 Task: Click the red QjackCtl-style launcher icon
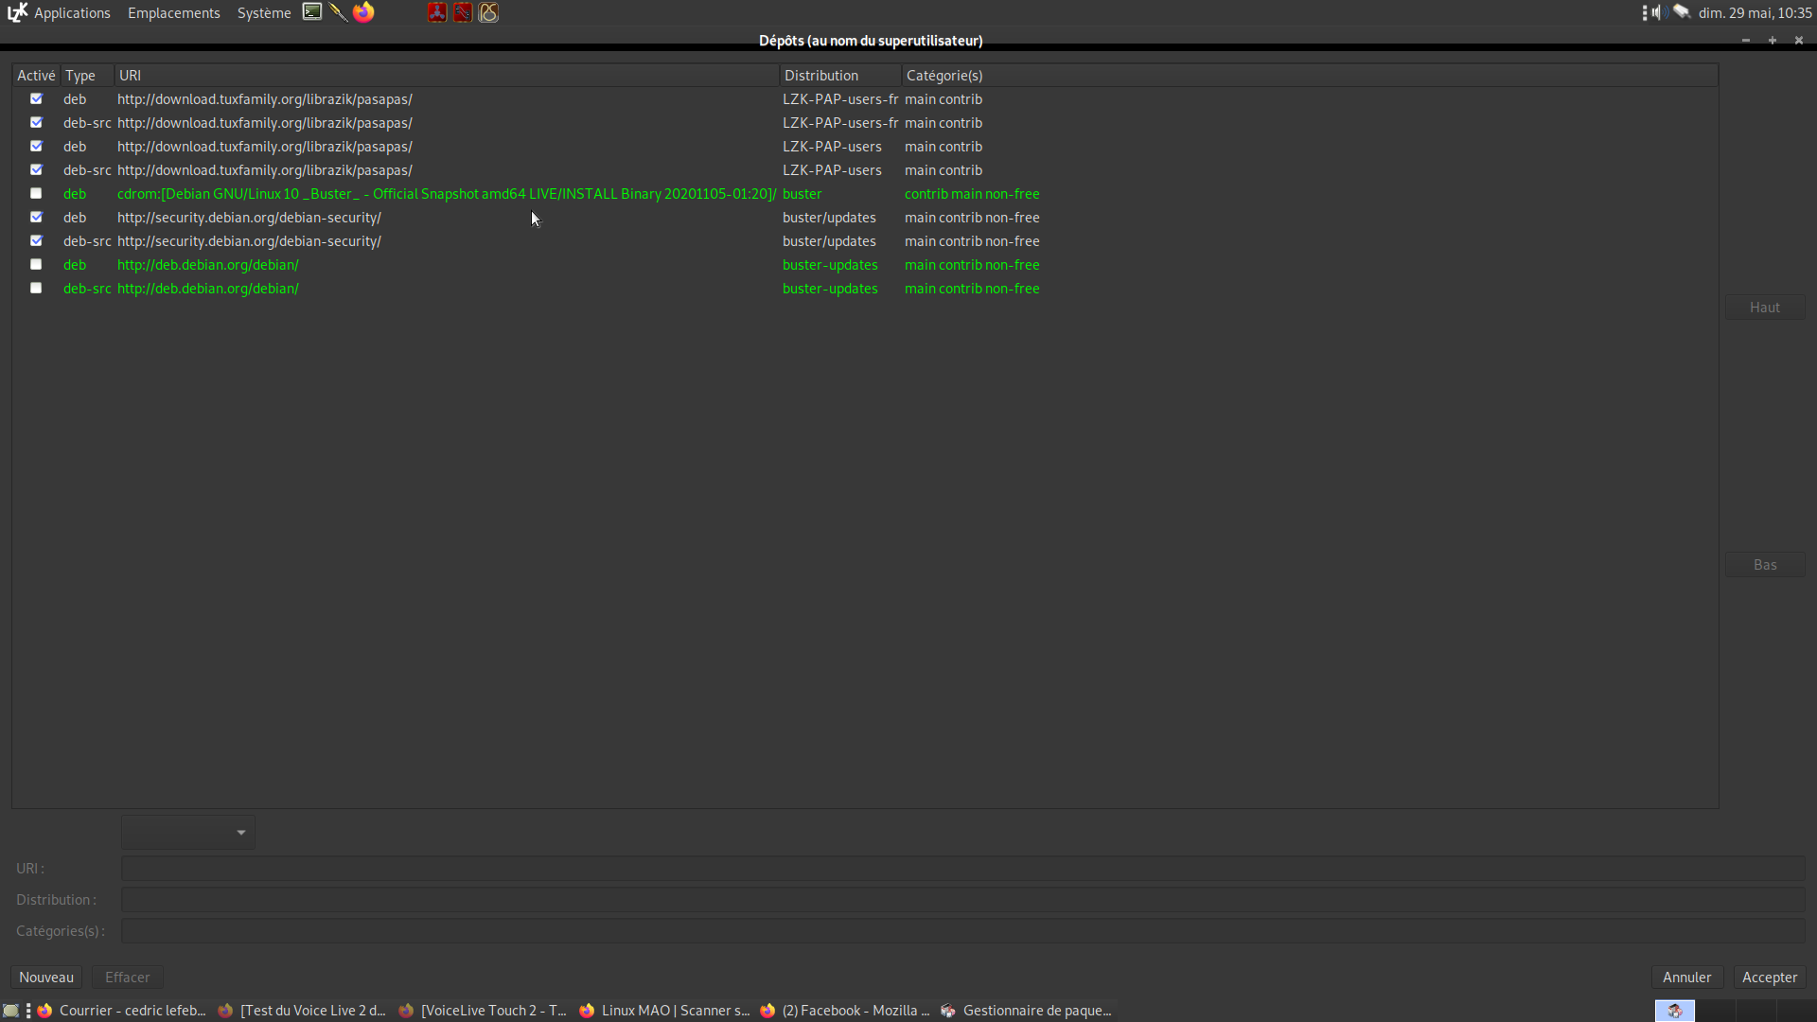point(437,12)
